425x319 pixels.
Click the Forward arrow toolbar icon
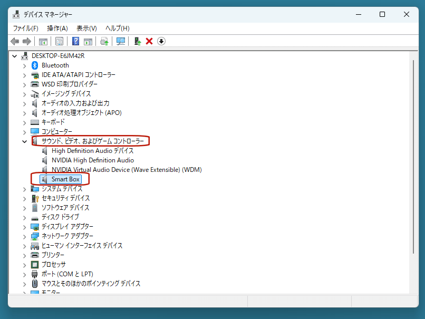27,41
